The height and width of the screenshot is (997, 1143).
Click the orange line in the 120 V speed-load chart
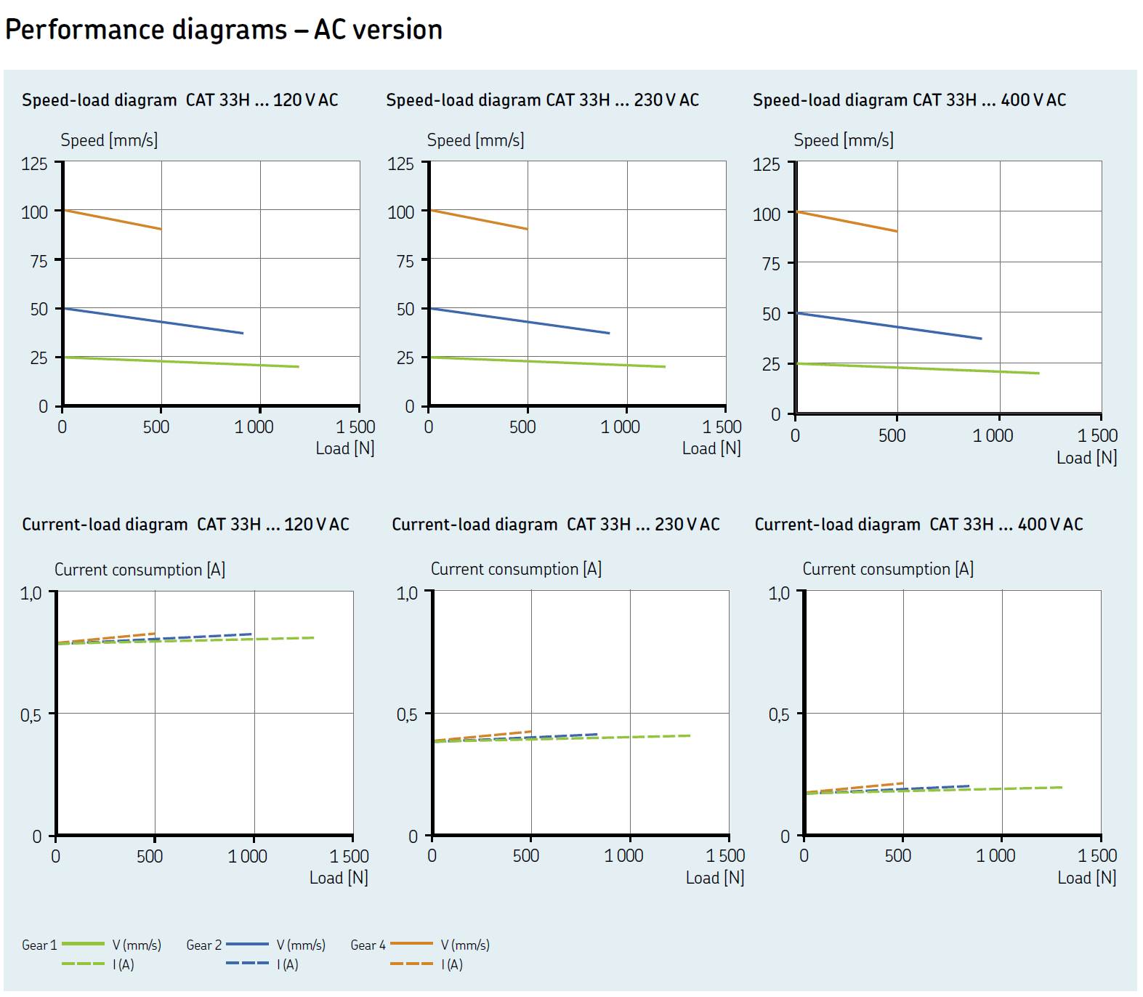[x=113, y=220]
